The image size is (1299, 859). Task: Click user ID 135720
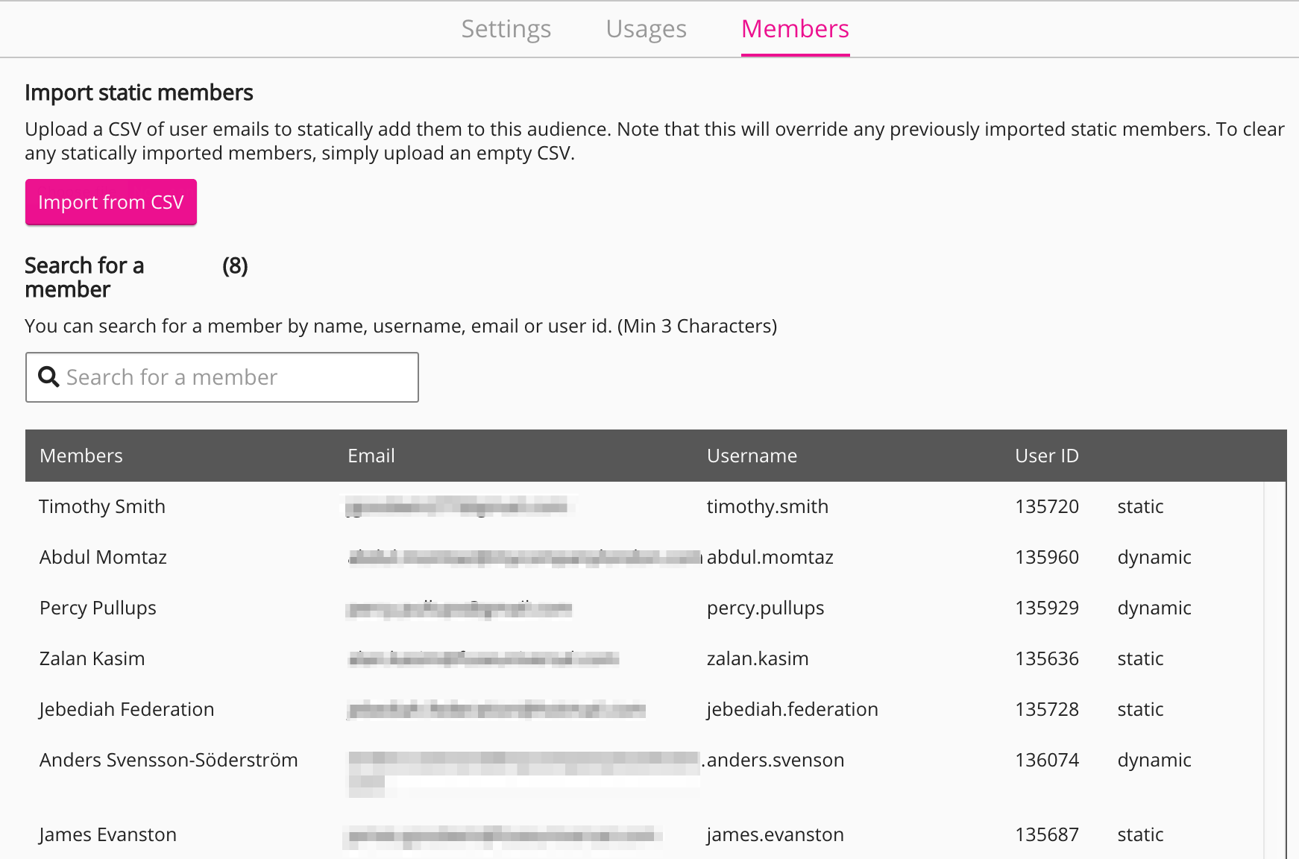click(1046, 506)
